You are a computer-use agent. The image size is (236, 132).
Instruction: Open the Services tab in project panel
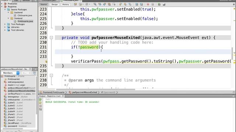coord(26,1)
